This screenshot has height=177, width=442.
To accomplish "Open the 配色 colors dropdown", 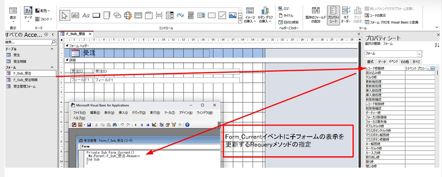I will click(x=43, y=11).
